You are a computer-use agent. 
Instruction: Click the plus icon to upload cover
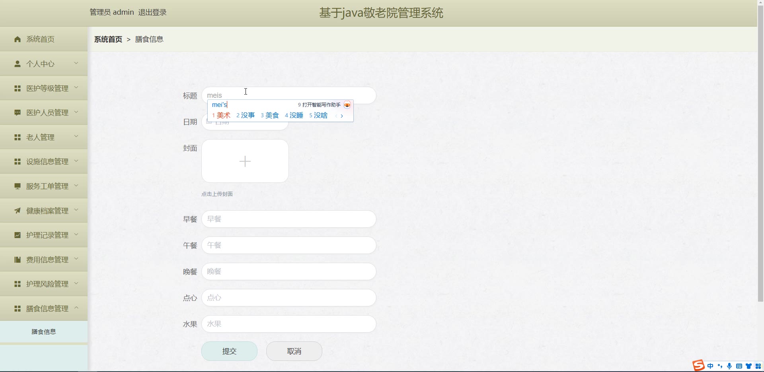(x=245, y=161)
